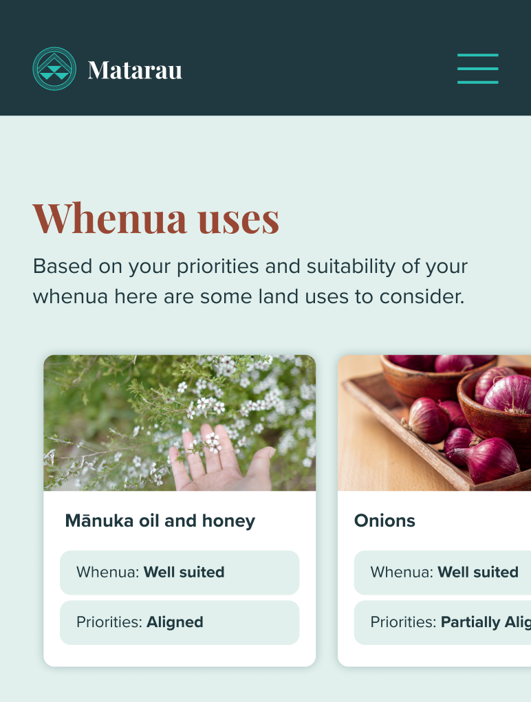531x702 pixels.
Task: Click the "Priorities: Aligned" badge
Action: coord(180,622)
